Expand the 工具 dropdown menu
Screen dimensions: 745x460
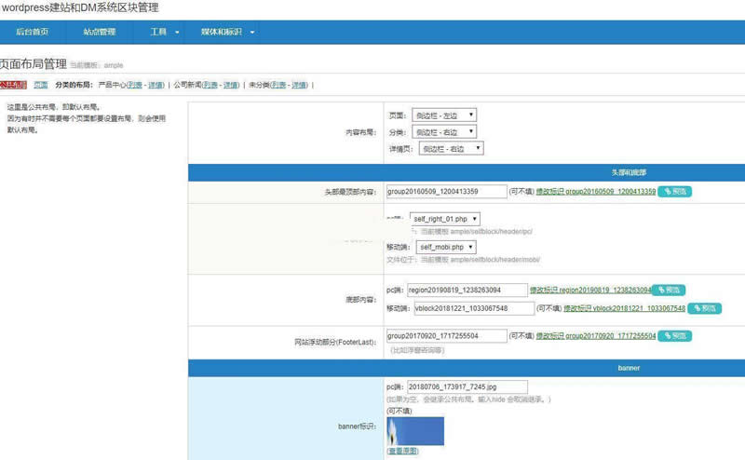point(165,32)
